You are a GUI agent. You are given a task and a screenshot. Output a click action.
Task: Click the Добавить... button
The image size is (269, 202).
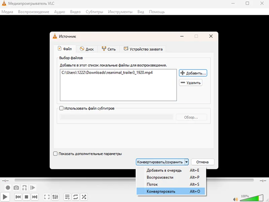[193, 73]
